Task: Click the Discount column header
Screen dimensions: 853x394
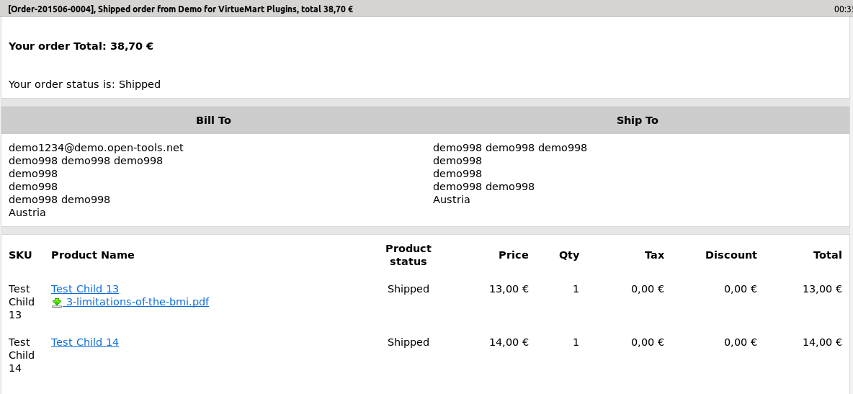Action: pyautogui.click(x=731, y=255)
